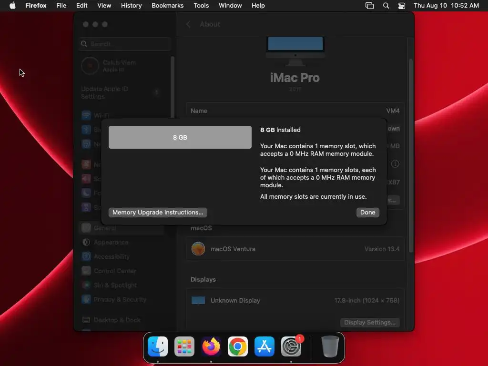
Task: Click the Bluetooth icon in the sidebar
Action: 86,130
